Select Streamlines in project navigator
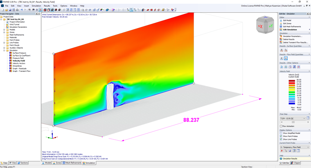Image resolution: width=311 pixels, height=168 pixels. click(x=17, y=66)
